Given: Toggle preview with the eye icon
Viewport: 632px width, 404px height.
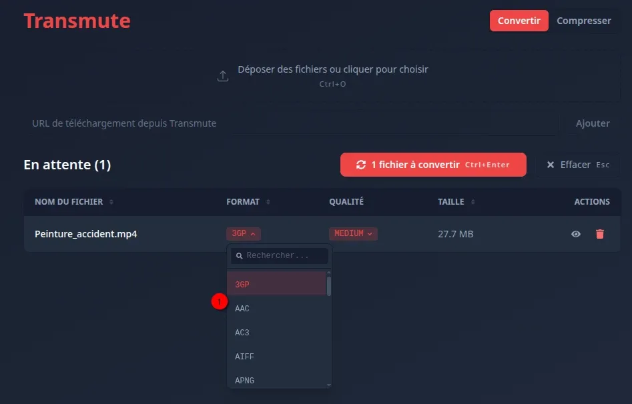Looking at the screenshot, I should pyautogui.click(x=576, y=234).
